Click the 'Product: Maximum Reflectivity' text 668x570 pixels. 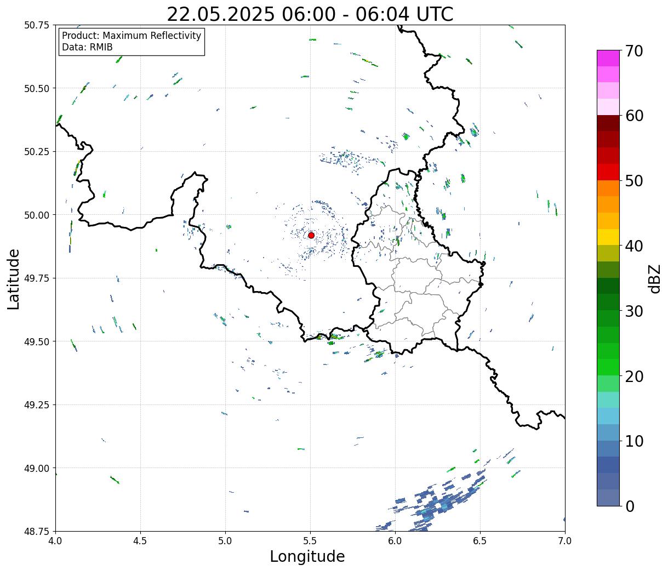pos(132,36)
